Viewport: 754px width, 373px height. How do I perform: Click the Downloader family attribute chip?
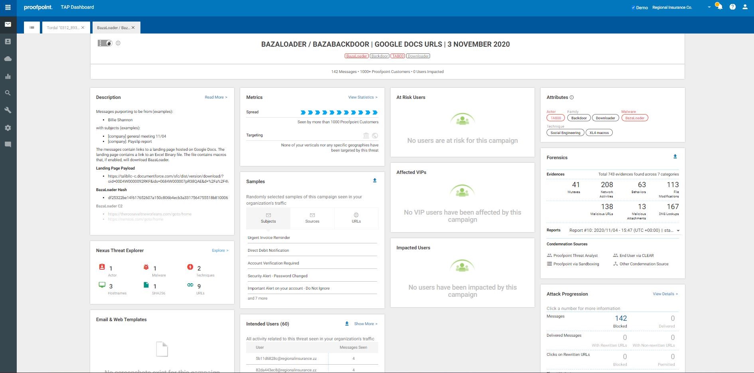click(606, 118)
